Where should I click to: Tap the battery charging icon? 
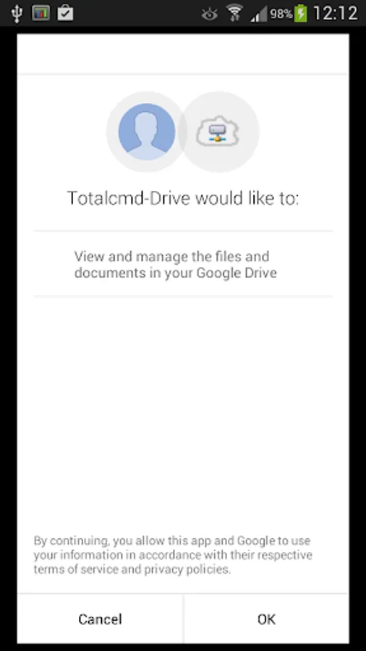tap(301, 13)
